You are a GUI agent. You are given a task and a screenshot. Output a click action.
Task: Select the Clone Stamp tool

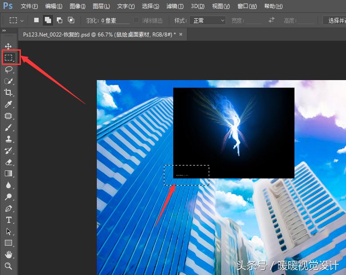click(x=8, y=139)
